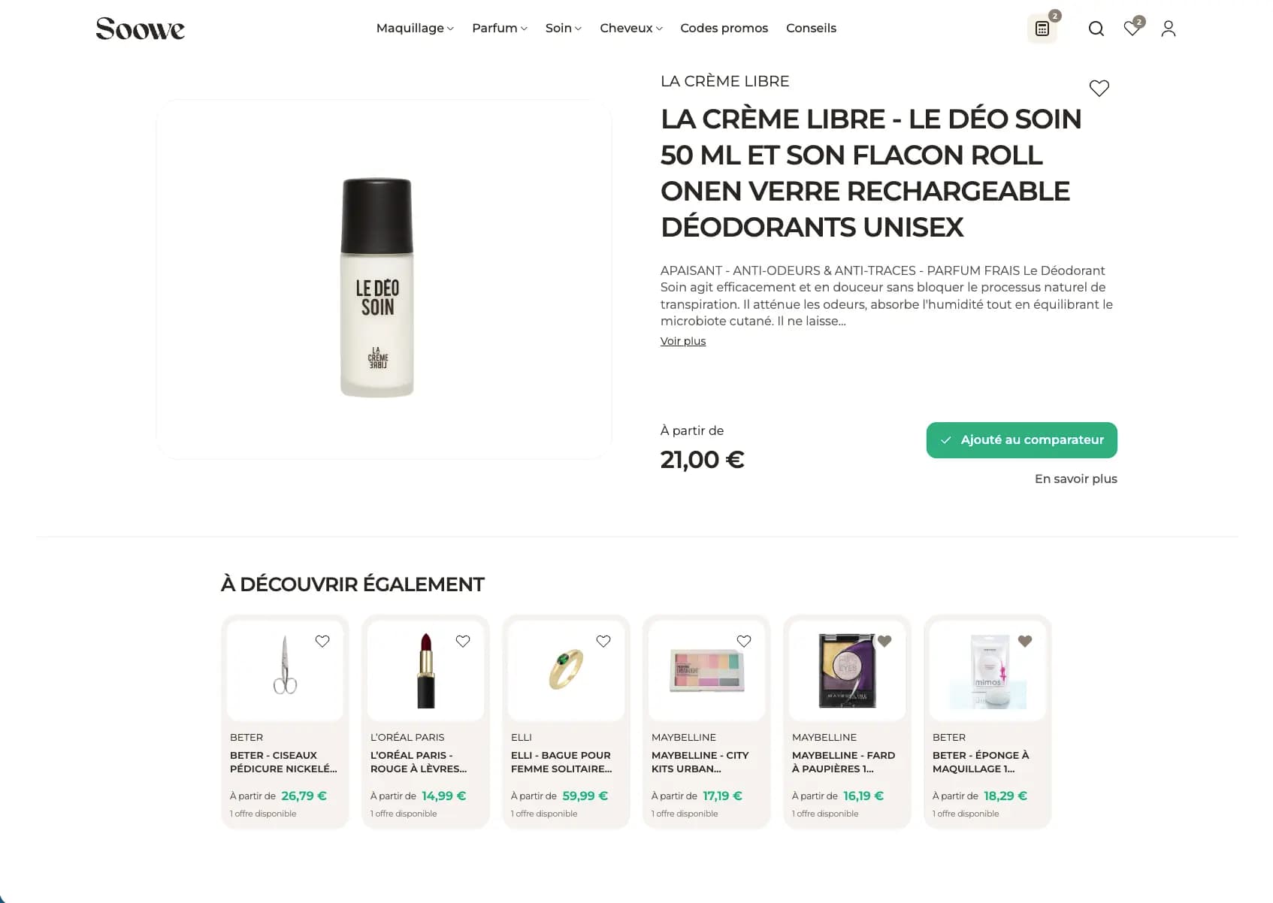The image size is (1273, 903).
Task: Open the comparator calculator icon
Action: click(x=1042, y=29)
